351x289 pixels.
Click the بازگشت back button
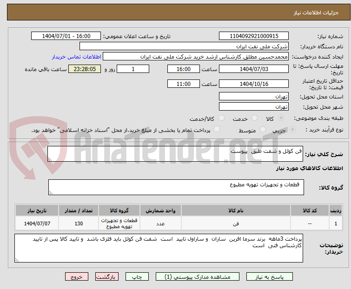(x=107, y=277)
